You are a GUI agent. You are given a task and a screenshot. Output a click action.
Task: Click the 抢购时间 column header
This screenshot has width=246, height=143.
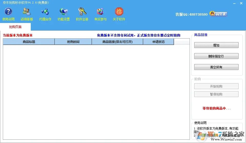click(x=73, y=42)
